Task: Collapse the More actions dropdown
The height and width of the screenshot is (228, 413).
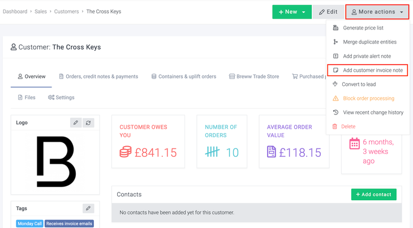Action: [377, 12]
